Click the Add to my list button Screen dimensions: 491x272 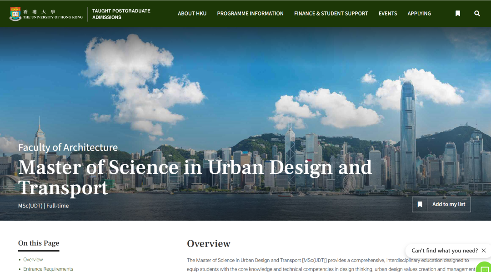(x=441, y=204)
